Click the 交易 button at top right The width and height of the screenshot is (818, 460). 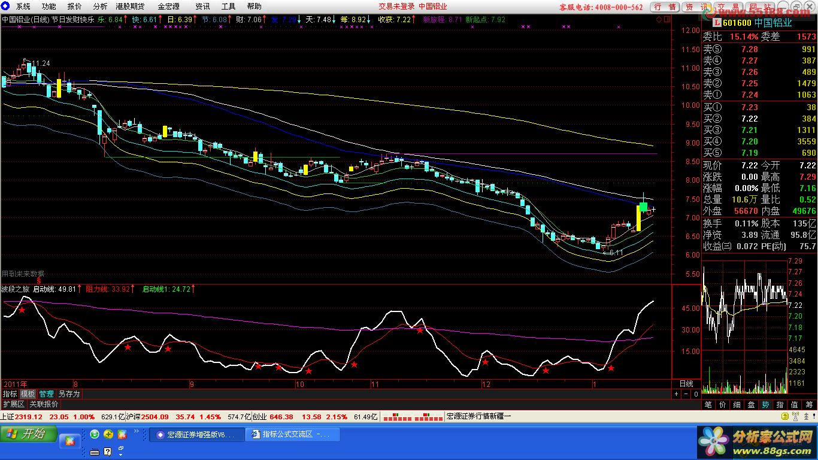pyautogui.click(x=729, y=7)
